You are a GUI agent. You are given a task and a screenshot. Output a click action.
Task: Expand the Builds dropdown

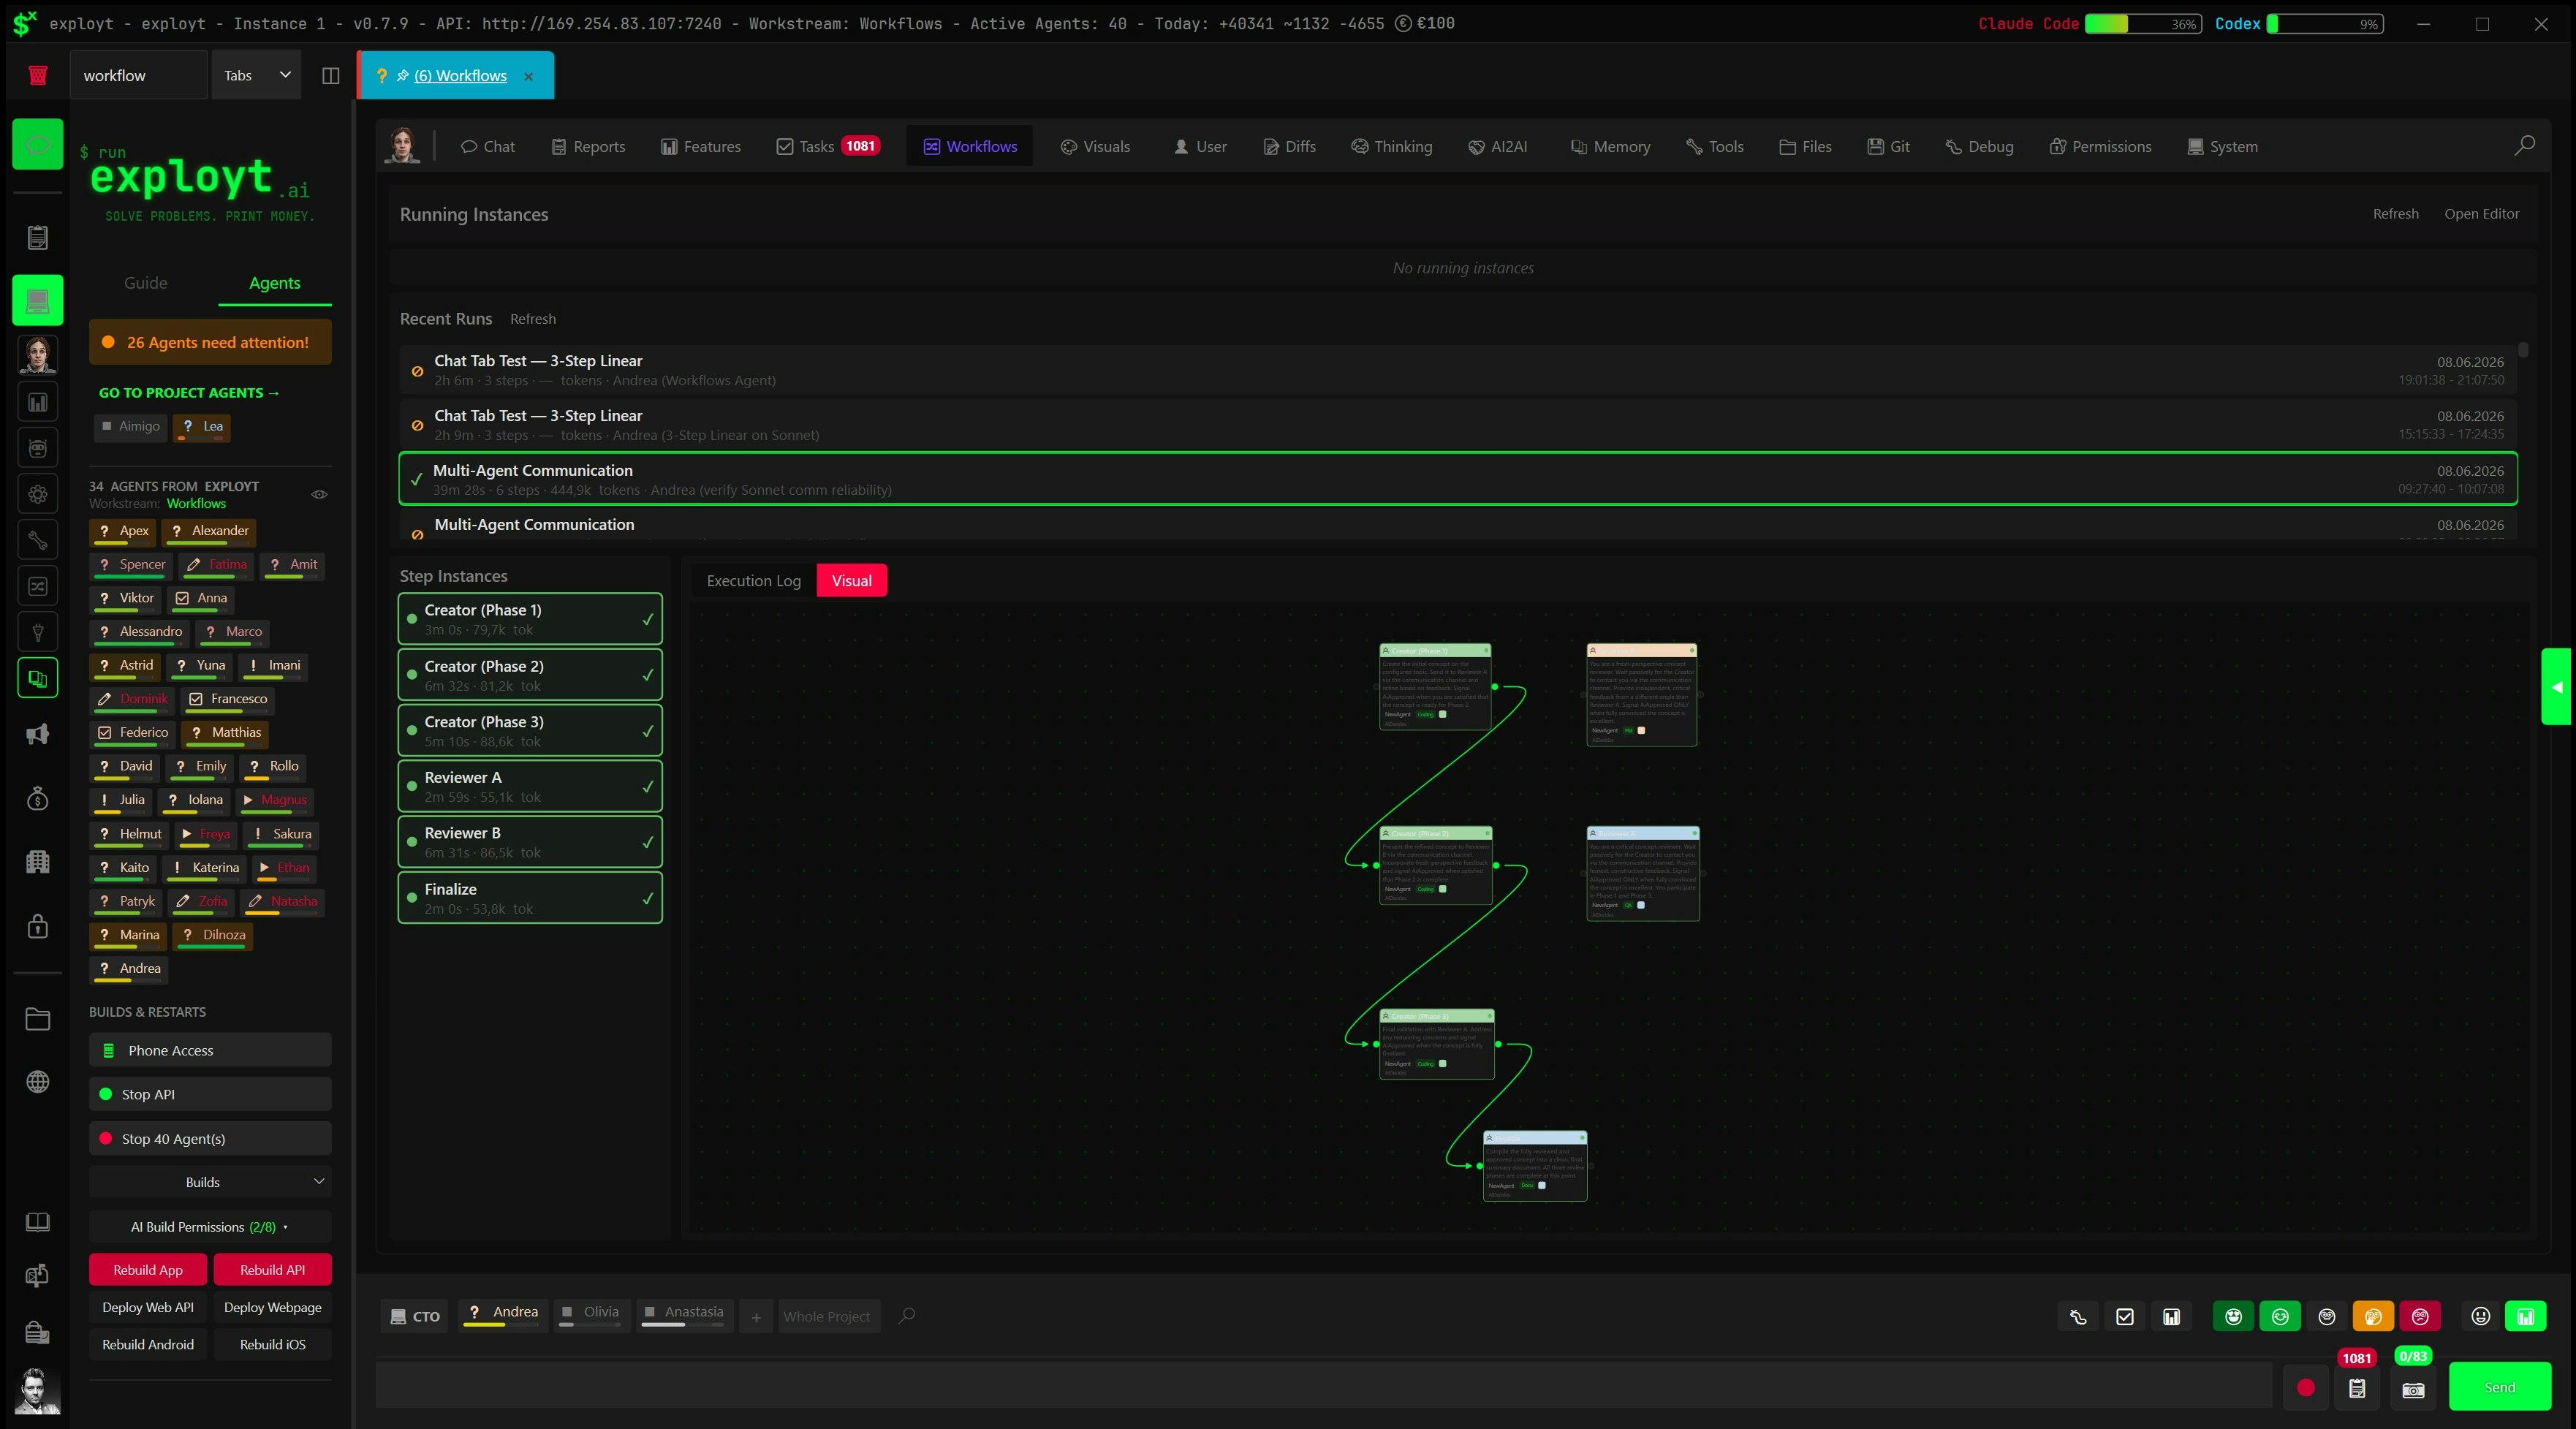click(210, 1182)
